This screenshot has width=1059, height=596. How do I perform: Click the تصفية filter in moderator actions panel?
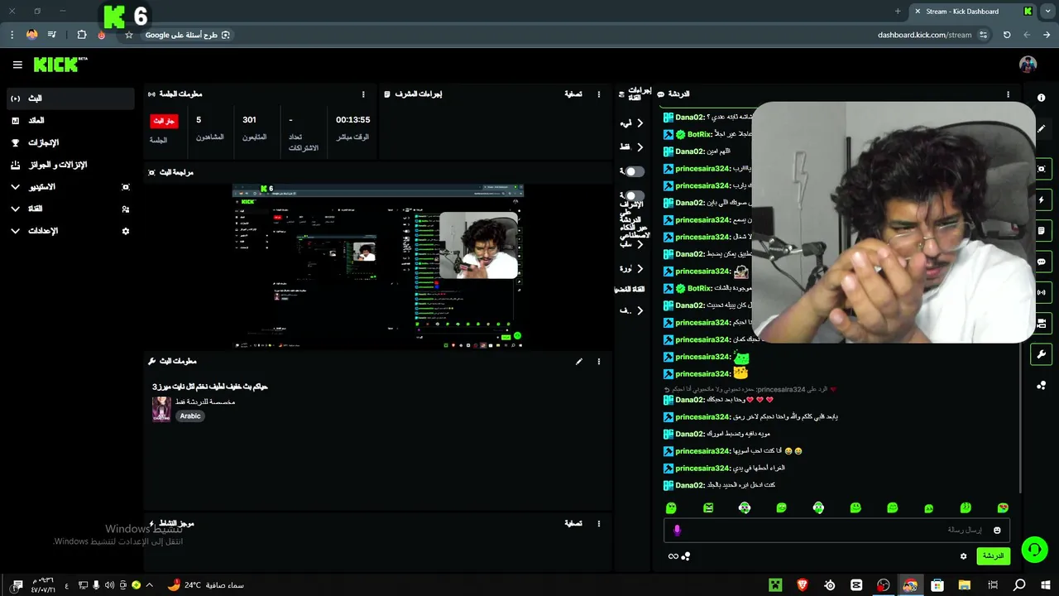click(x=573, y=94)
